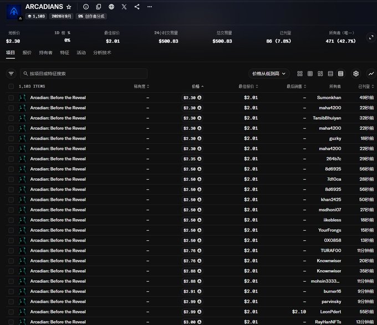Sort by 最后销售 column header

296,87
